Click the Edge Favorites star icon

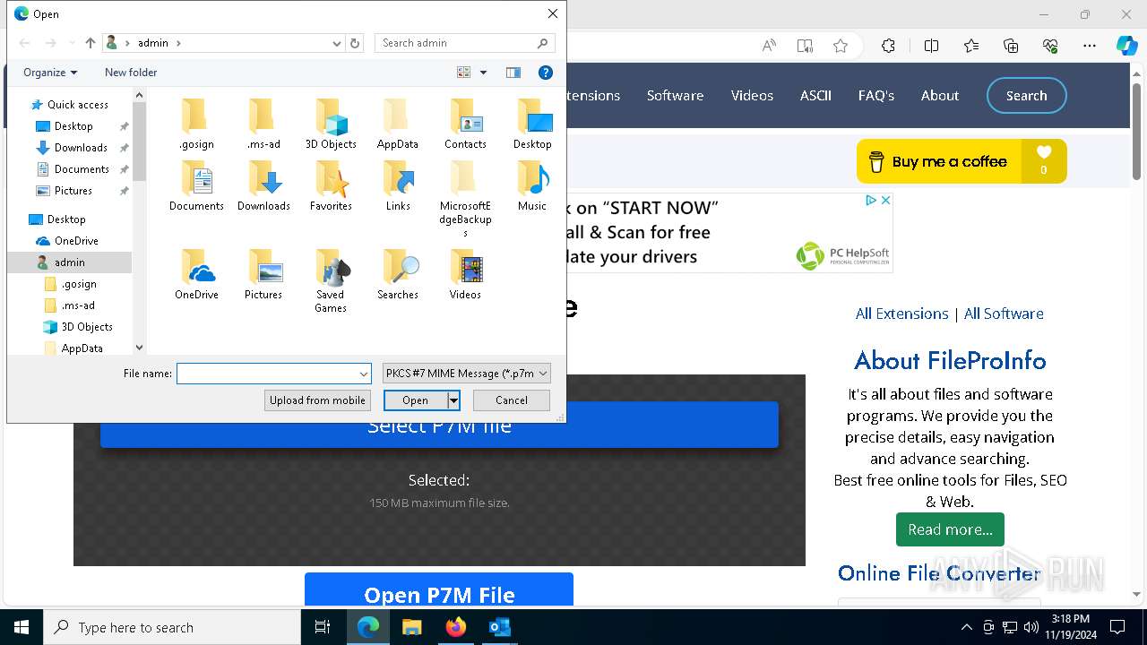(x=841, y=46)
